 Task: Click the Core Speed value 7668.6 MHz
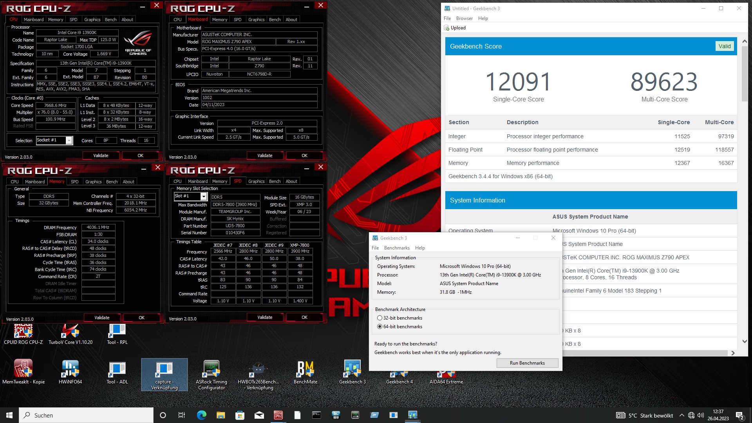[55, 105]
